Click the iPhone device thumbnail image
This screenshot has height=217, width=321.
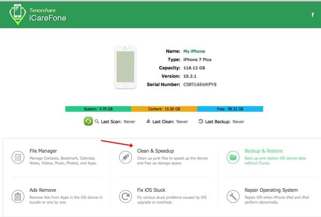[125, 67]
